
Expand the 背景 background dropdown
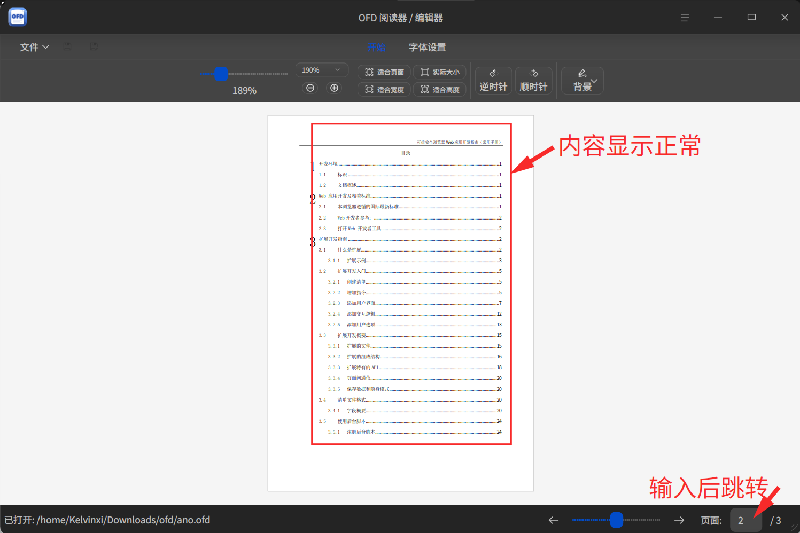(x=582, y=81)
